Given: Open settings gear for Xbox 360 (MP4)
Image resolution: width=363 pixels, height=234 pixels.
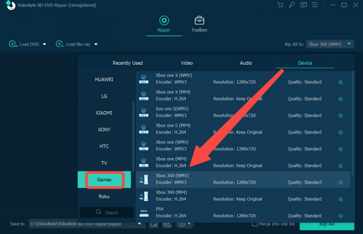Looking at the screenshot, I should coord(340,199).
